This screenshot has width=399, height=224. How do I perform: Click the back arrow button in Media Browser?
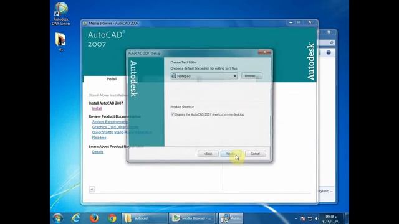click(92, 189)
